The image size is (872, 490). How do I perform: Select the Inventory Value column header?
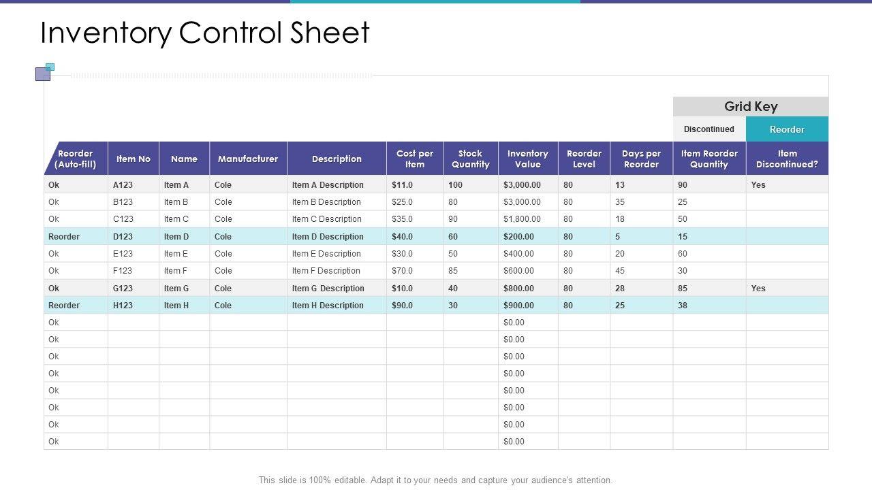(527, 159)
